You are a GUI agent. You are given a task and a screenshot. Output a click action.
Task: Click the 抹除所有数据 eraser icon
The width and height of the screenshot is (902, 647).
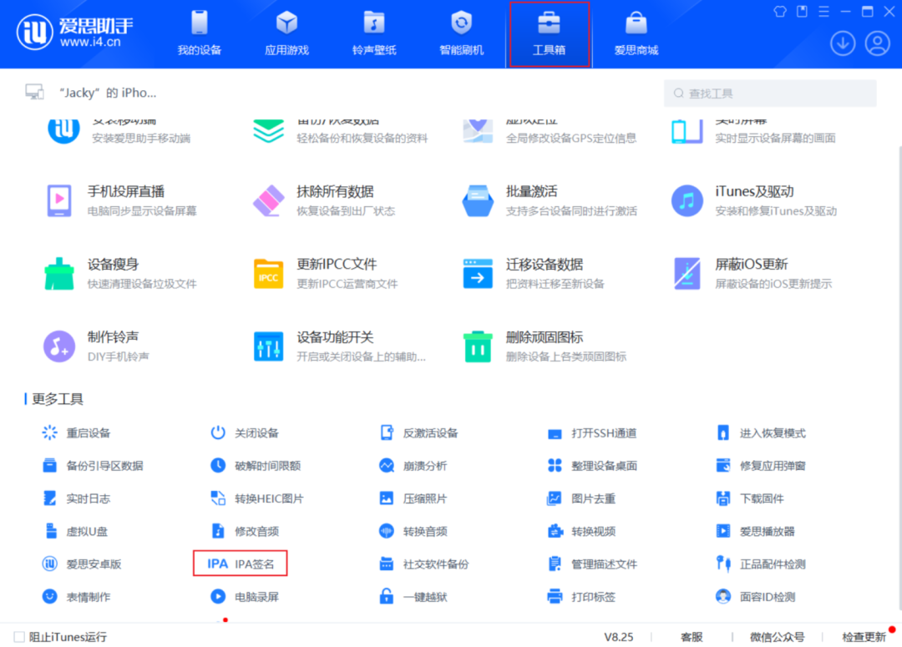269,200
